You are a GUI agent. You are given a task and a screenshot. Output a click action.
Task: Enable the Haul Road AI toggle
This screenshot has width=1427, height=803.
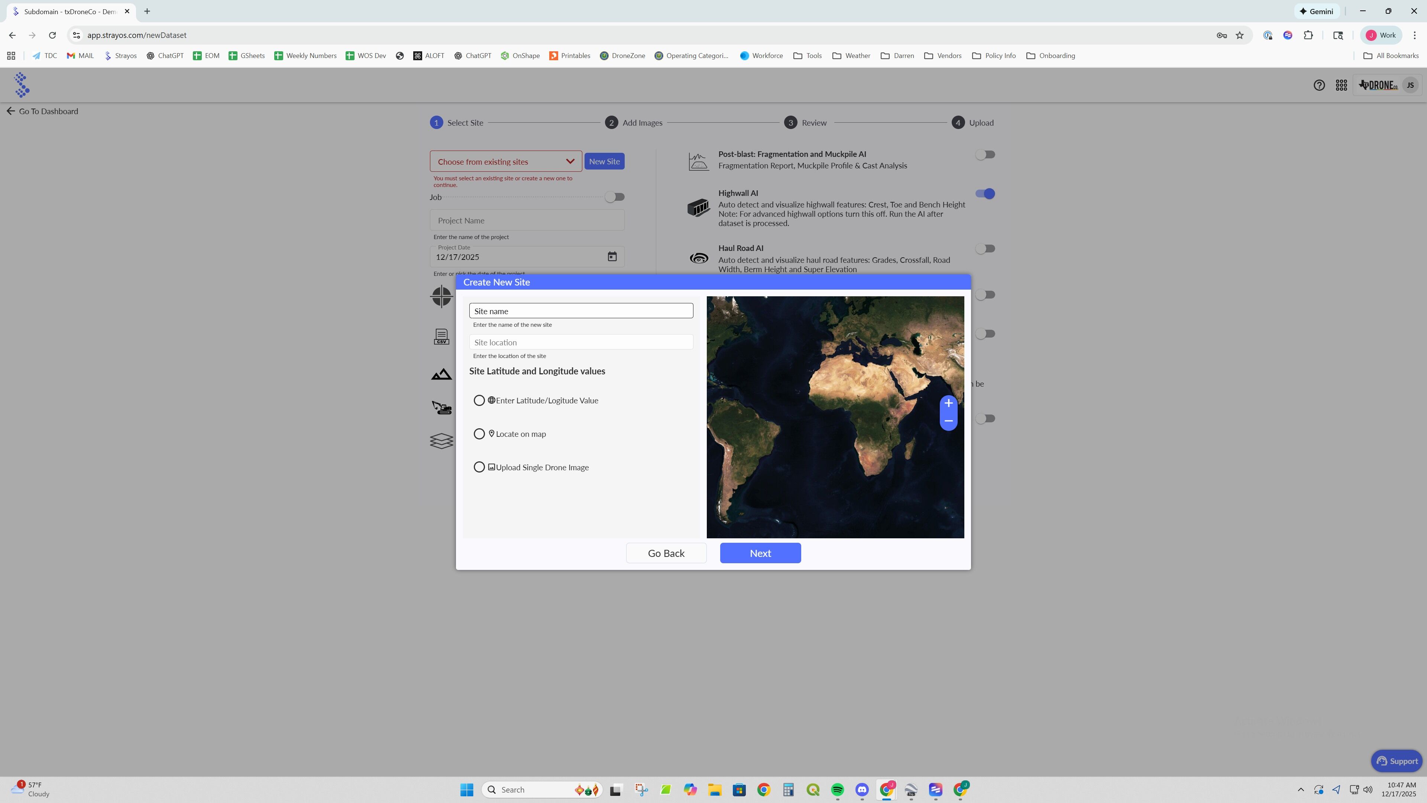tap(985, 249)
